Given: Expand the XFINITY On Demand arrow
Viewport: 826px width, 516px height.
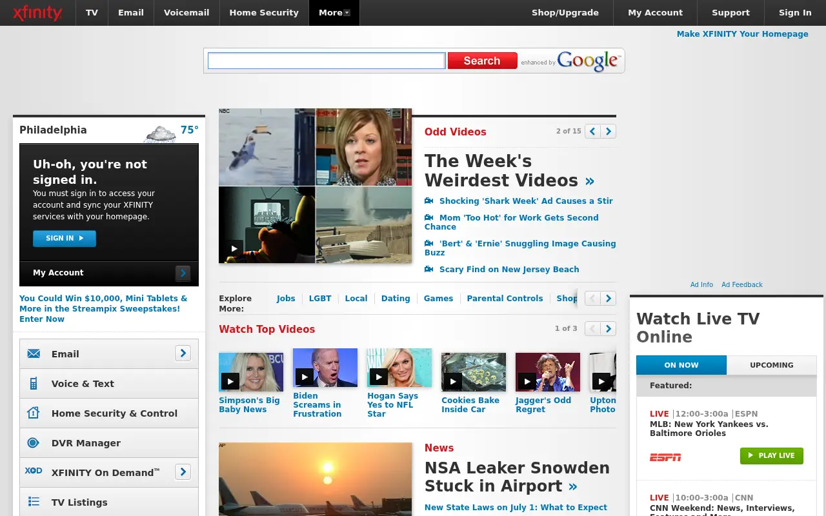Looking at the screenshot, I should [183, 472].
